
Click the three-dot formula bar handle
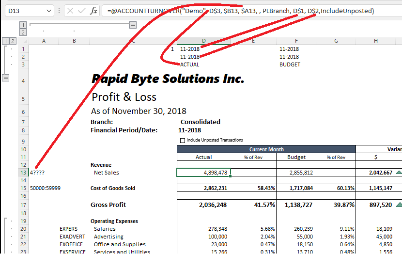point(59,11)
